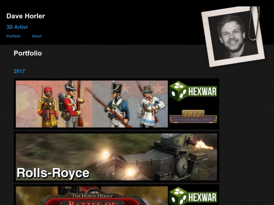Open the About navigation link
Screen dimensions: 274x205
coord(37,36)
